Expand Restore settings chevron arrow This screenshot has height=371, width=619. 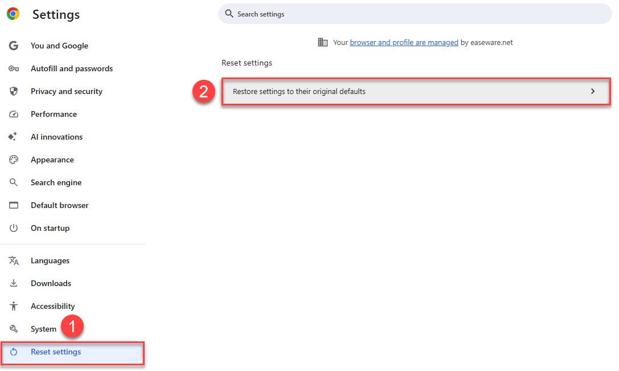(x=593, y=91)
